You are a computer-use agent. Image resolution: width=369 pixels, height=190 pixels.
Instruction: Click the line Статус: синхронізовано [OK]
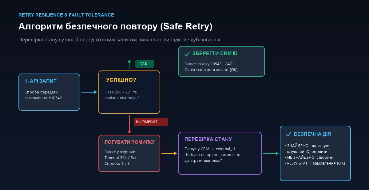point(211,70)
